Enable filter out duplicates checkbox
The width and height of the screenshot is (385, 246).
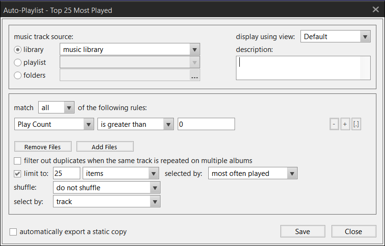[18, 161]
